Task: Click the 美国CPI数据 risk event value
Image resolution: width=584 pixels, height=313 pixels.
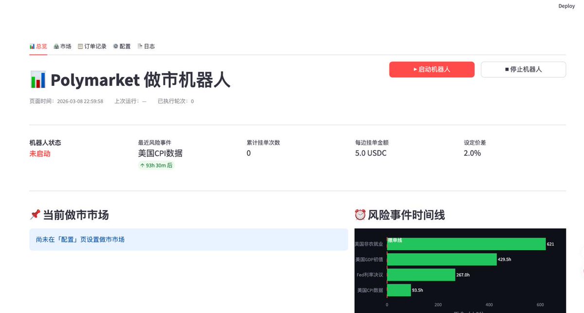Action: (161, 153)
